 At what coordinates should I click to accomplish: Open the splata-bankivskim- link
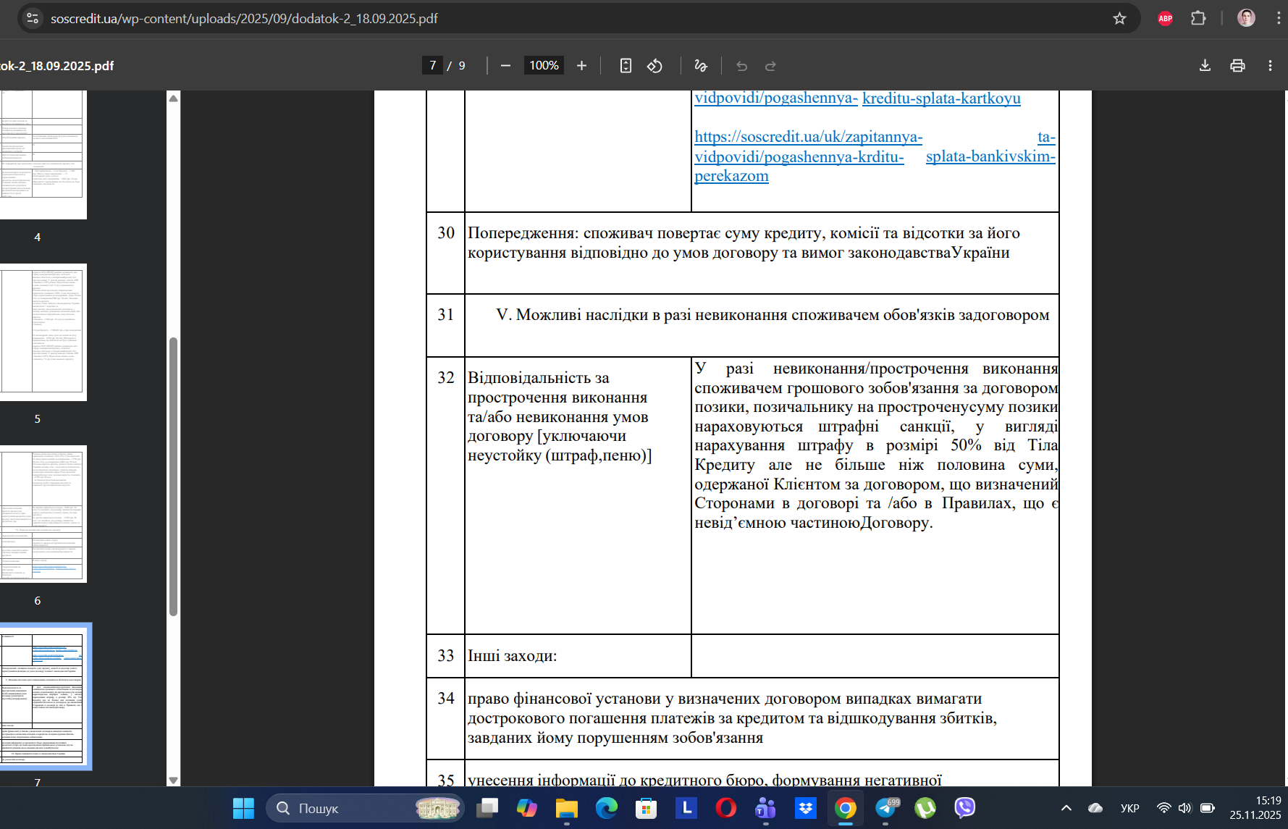pos(990,156)
